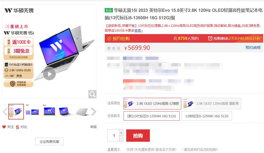Select the 墨影黑 black color option
The width and height of the screenshot is (264, 153).
click(212, 104)
